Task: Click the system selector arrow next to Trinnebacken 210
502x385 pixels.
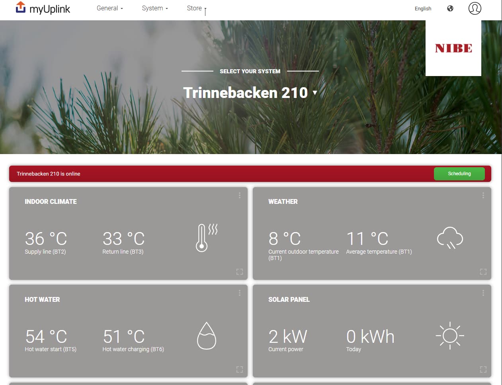Action: tap(315, 93)
